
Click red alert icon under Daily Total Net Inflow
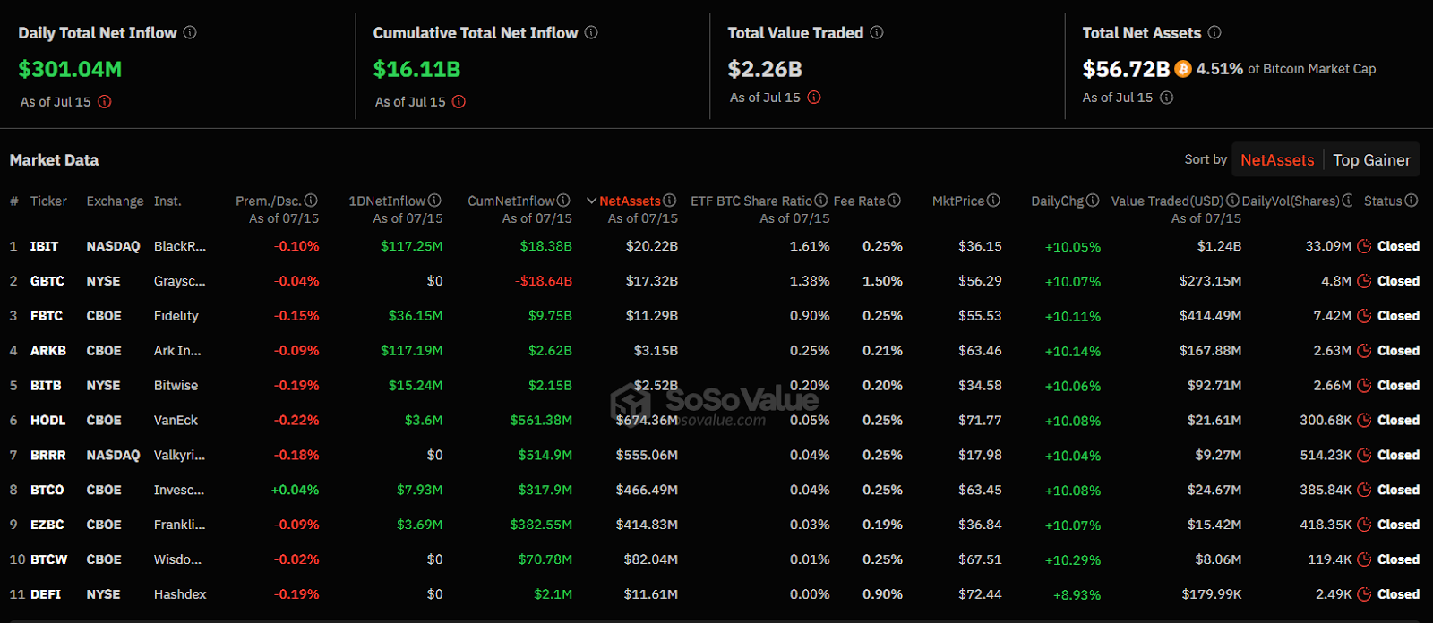tap(105, 101)
